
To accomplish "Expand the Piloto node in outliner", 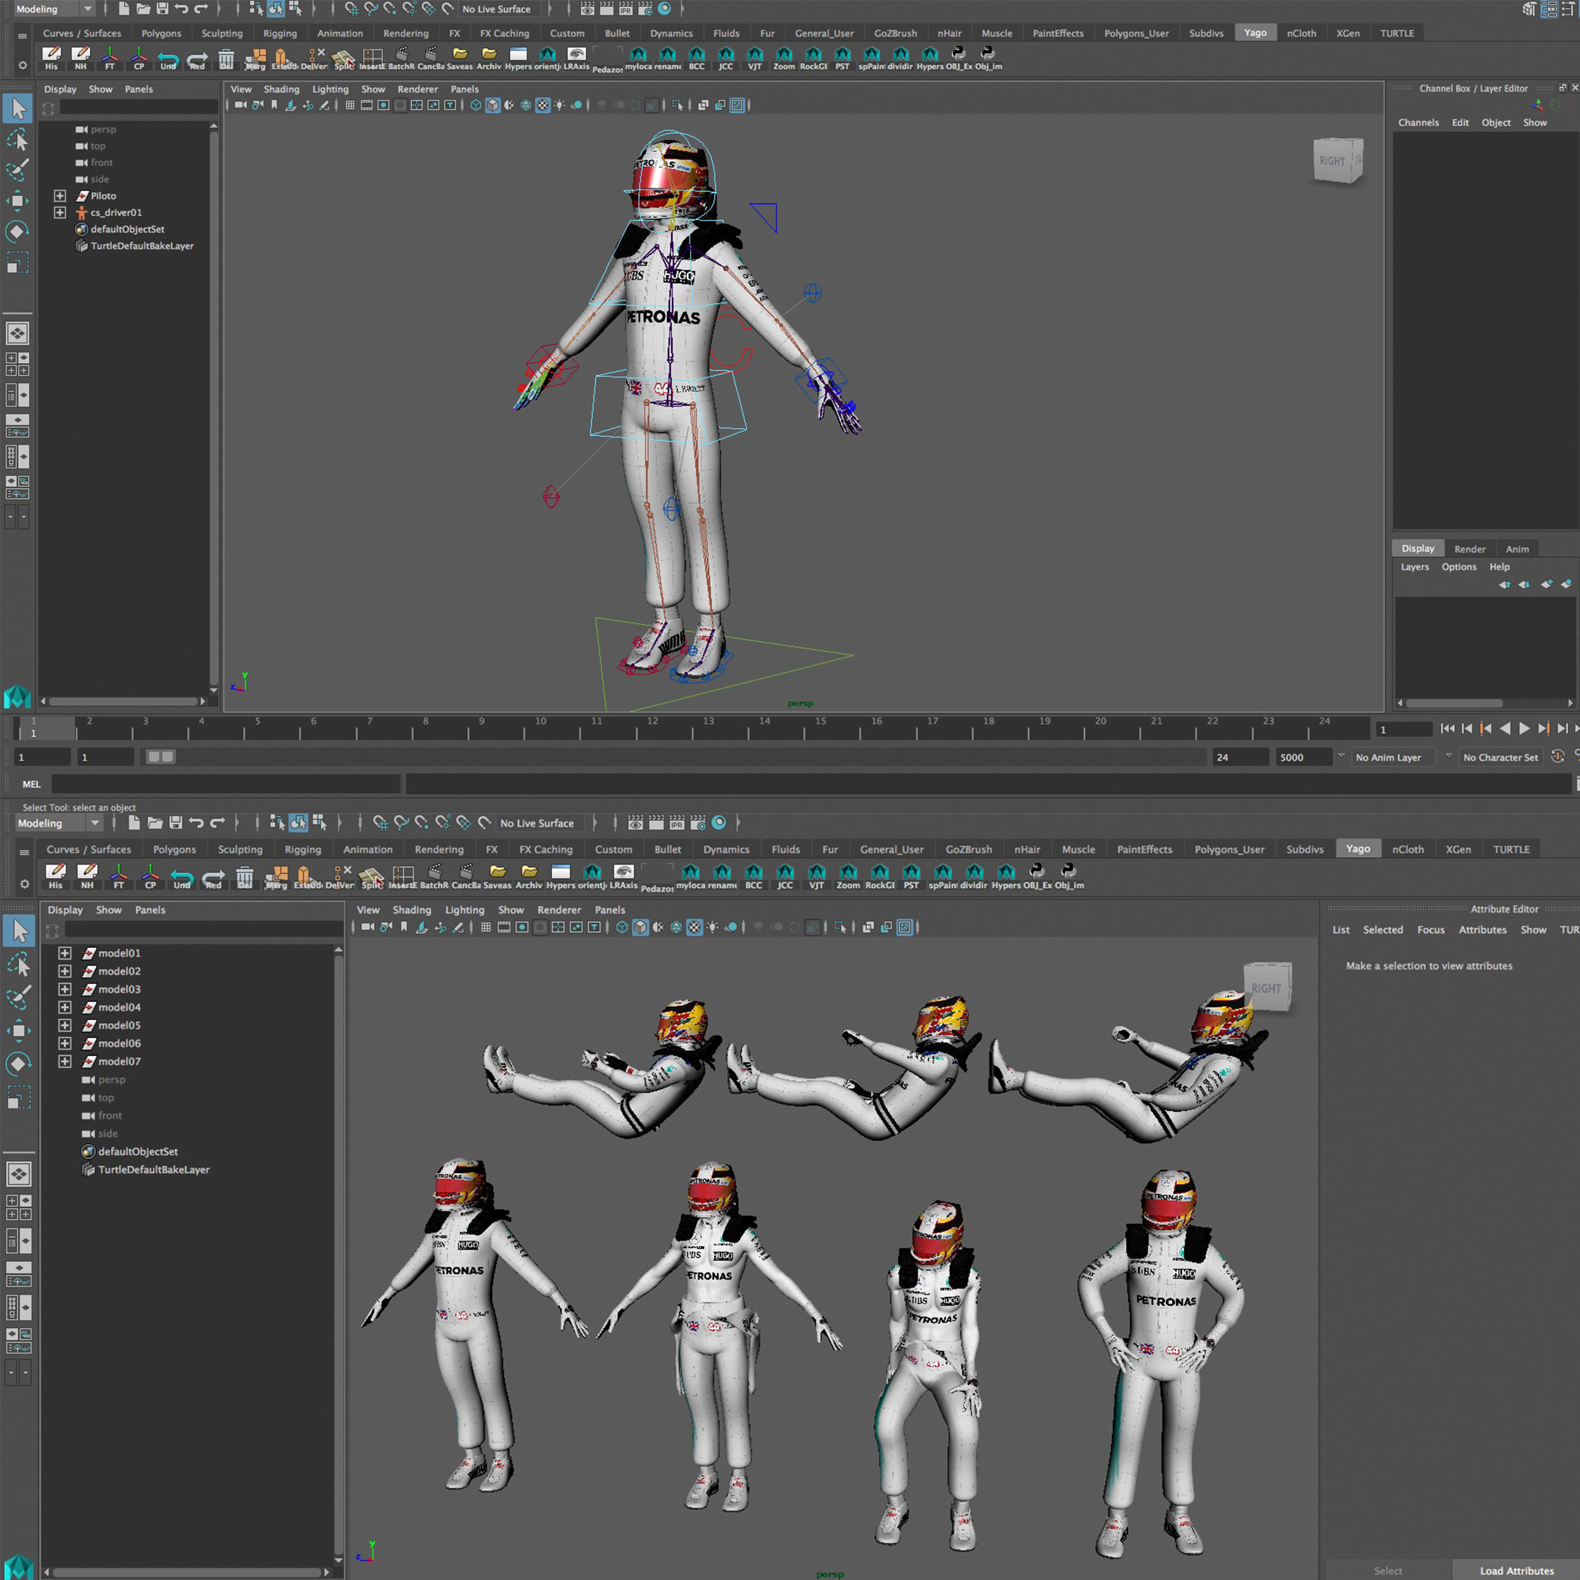I will 59,195.
